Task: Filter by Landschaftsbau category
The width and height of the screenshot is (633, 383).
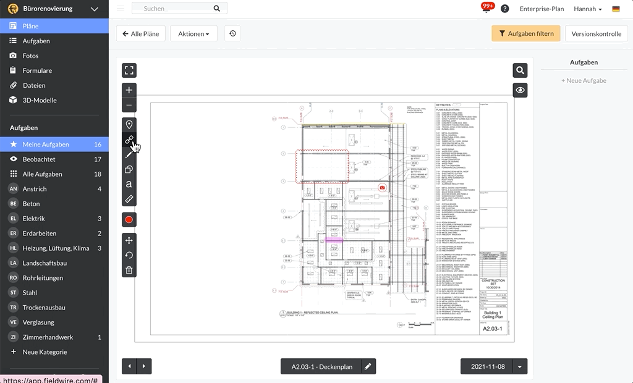Action: tap(54, 263)
